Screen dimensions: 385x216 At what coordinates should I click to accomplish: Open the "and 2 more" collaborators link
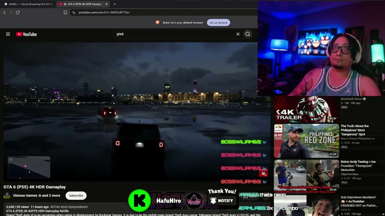pos(51,196)
